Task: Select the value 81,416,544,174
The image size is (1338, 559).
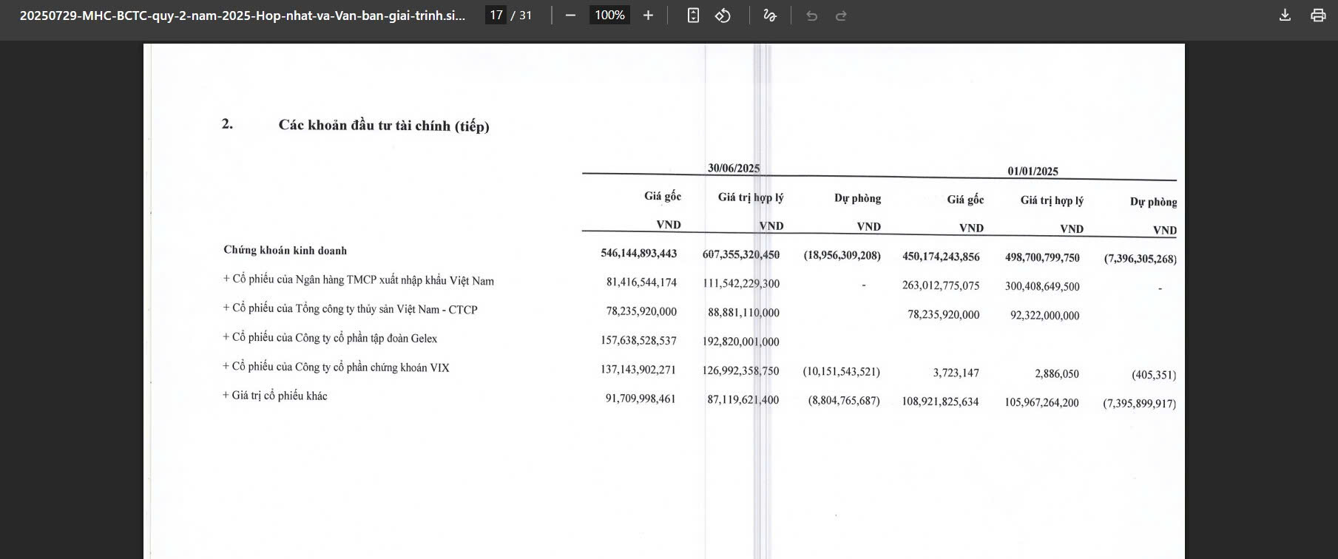Action: (x=641, y=282)
